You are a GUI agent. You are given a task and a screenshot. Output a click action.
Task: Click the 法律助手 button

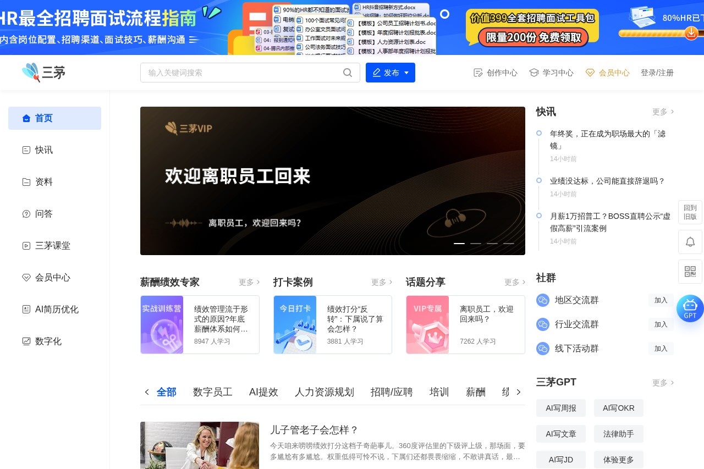pyautogui.click(x=619, y=434)
